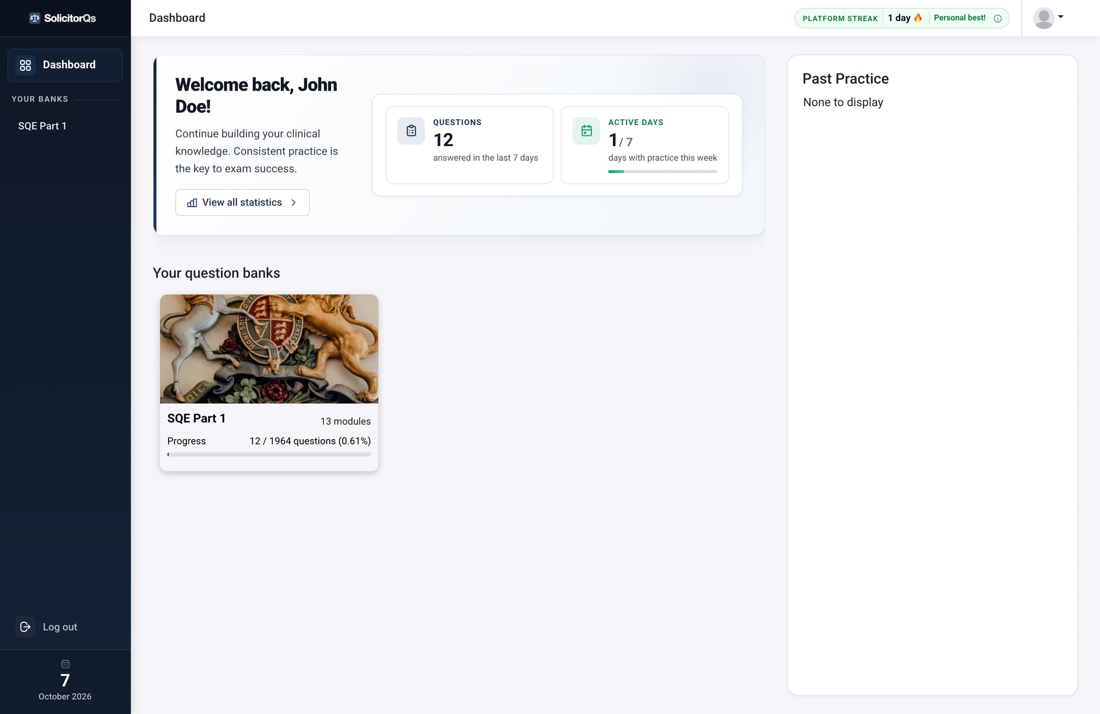Open the account dropdown arrow
This screenshot has width=1100, height=714.
point(1061,17)
